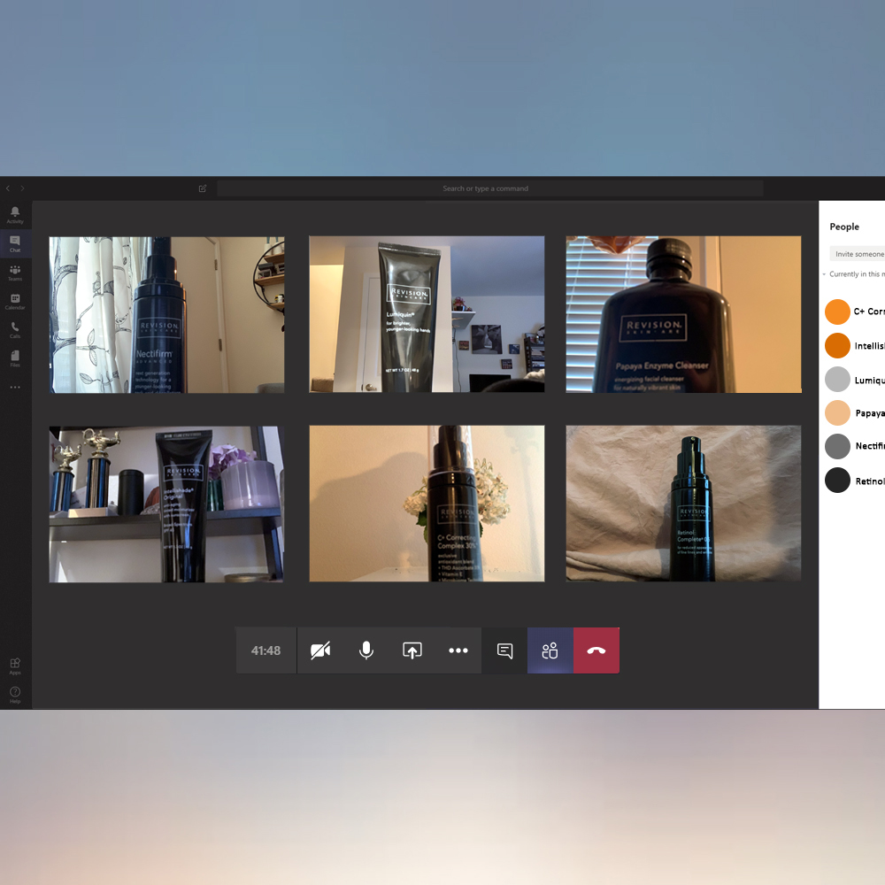The width and height of the screenshot is (885, 885).
Task: Go back with the left arrow
Action: tap(8, 189)
